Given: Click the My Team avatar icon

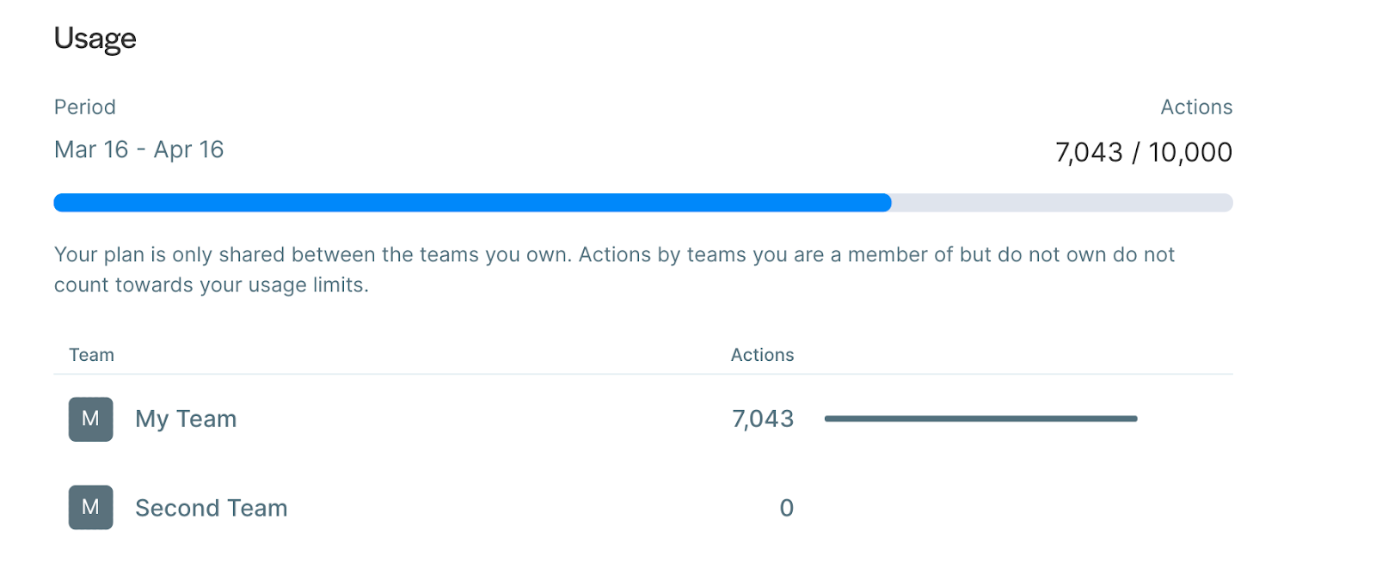Looking at the screenshot, I should 91,419.
